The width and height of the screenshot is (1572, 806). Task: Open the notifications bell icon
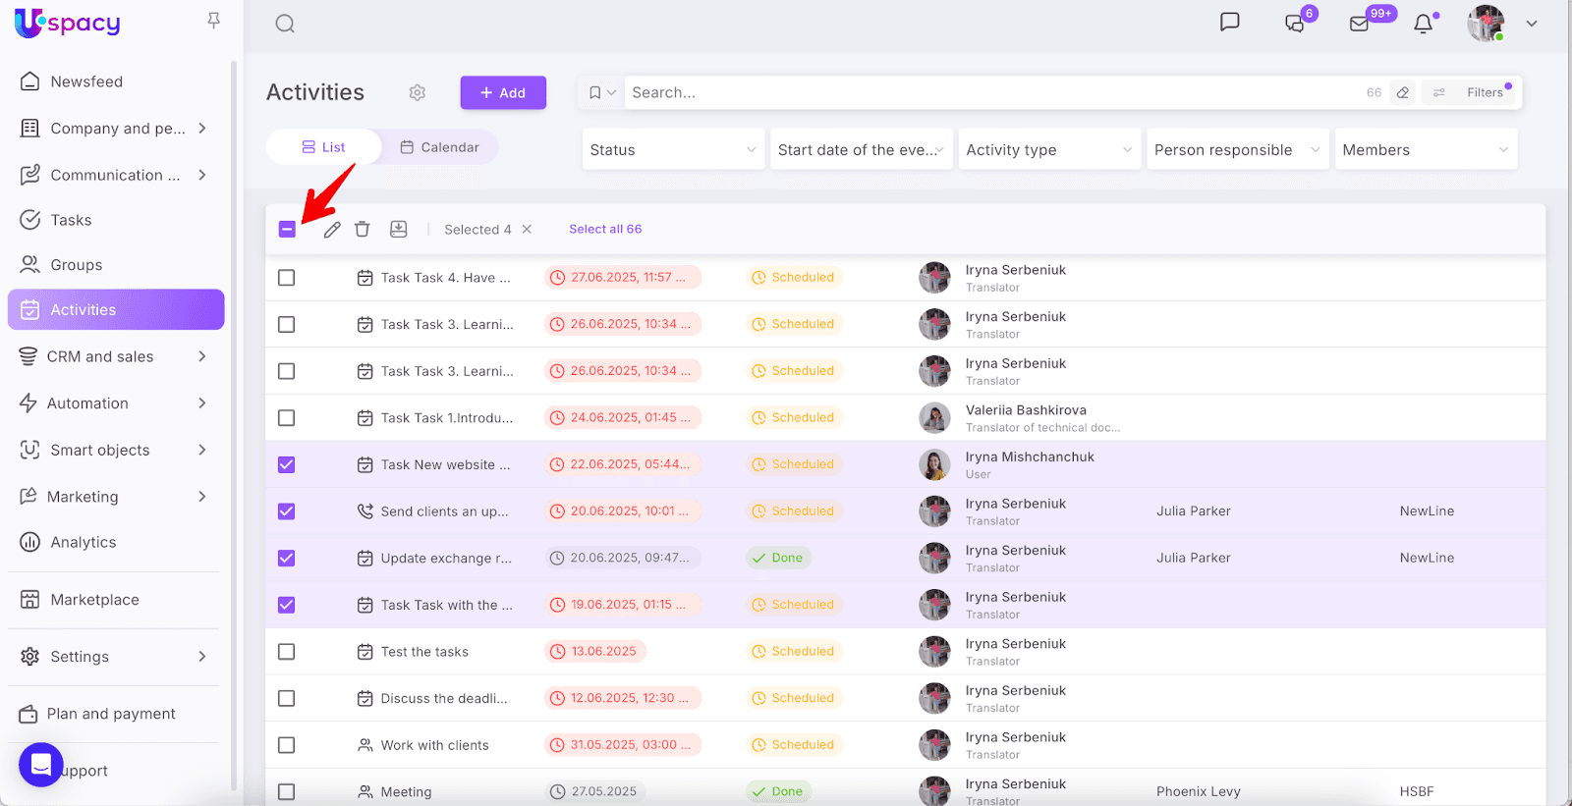pyautogui.click(x=1423, y=24)
